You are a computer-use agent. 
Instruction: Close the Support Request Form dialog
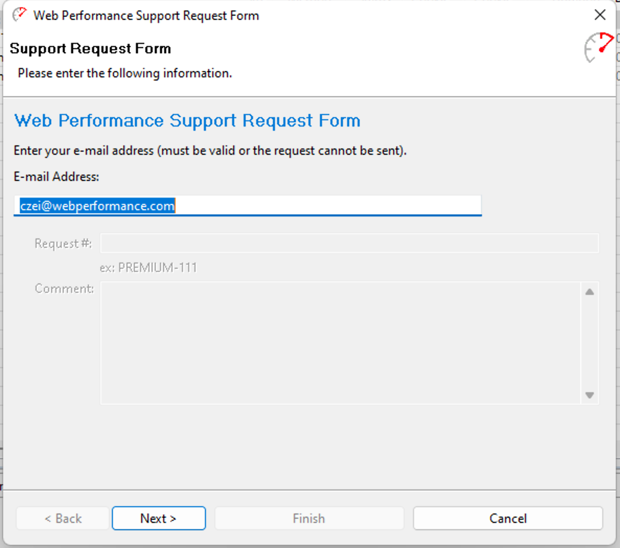[600, 15]
